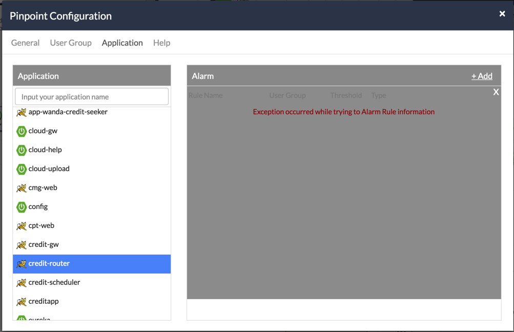The height and width of the screenshot is (332, 514).
Task: Click the Spring Boot icon beside cloud-help
Action: (x=22, y=151)
